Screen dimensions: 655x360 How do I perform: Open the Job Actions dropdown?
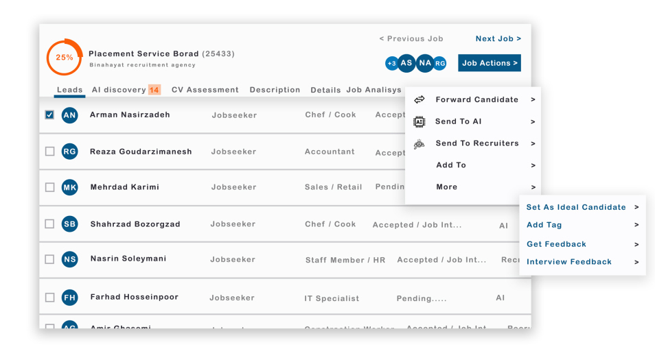(x=489, y=63)
